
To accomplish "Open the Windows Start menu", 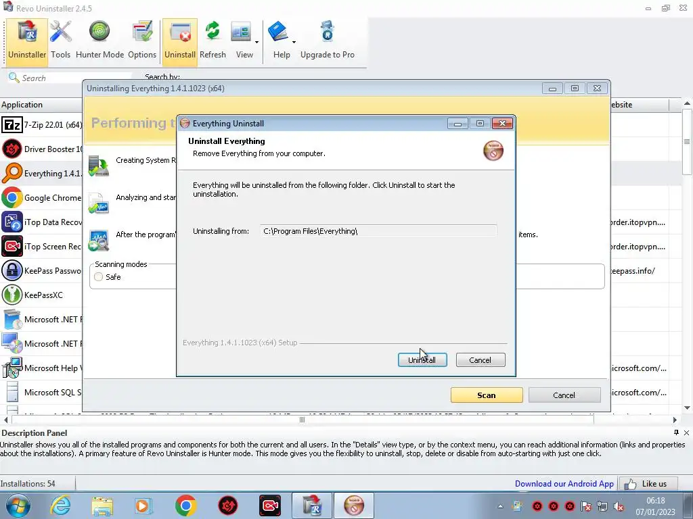I will click(18, 505).
